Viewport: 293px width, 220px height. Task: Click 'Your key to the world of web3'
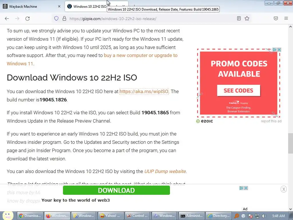click(x=76, y=200)
